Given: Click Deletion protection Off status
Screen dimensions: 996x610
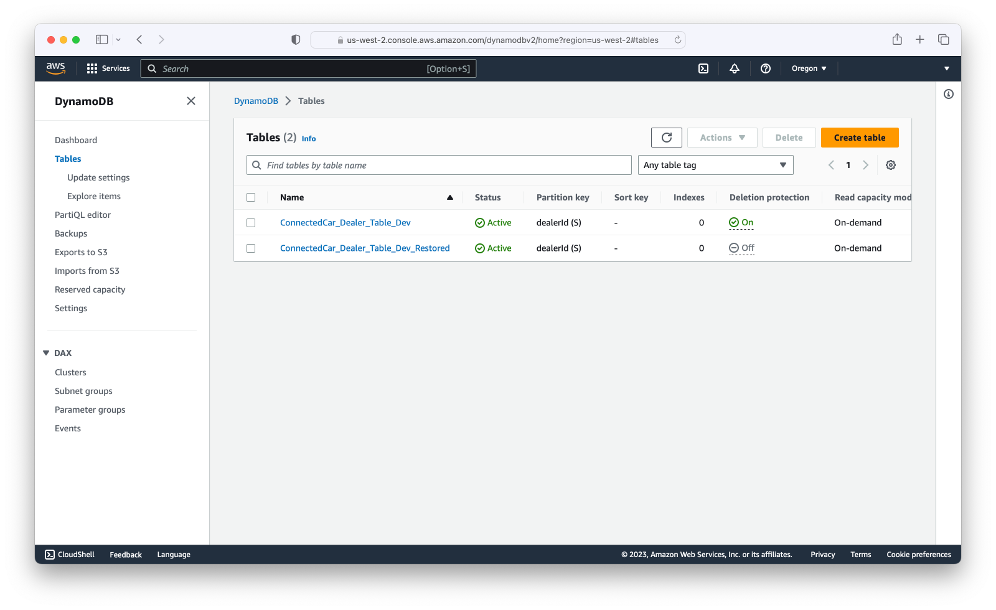Looking at the screenshot, I should click(x=741, y=248).
